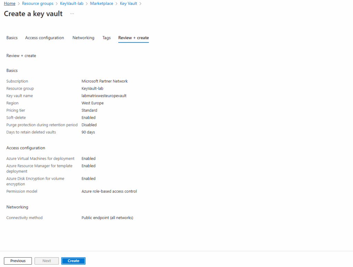The height and width of the screenshot is (267, 353).
Task: Click the Subscription label
Action: point(17,81)
